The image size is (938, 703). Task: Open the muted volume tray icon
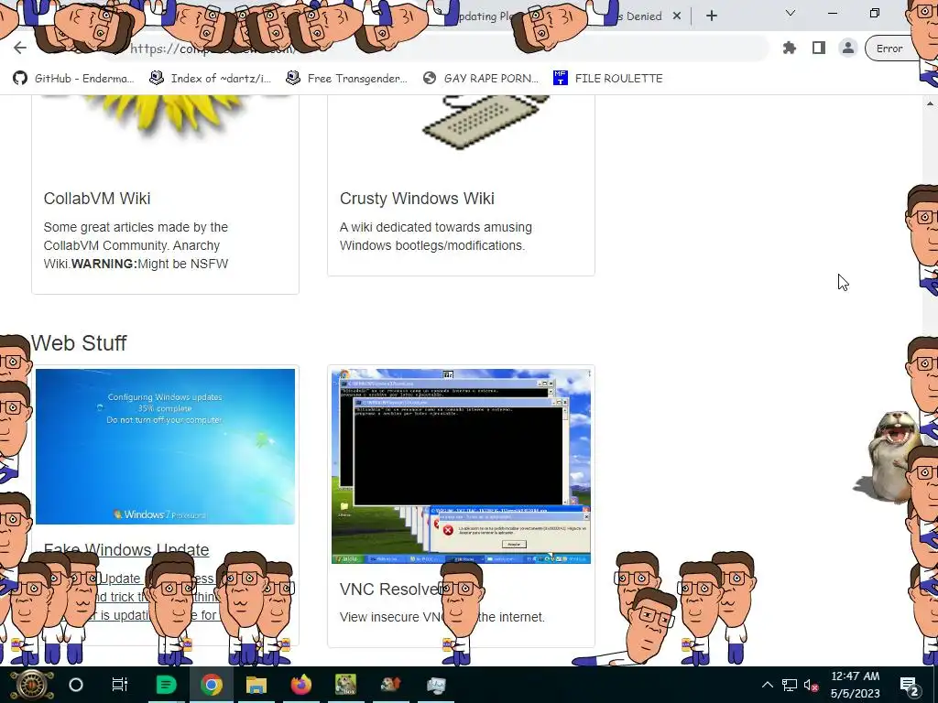pyautogui.click(x=812, y=685)
